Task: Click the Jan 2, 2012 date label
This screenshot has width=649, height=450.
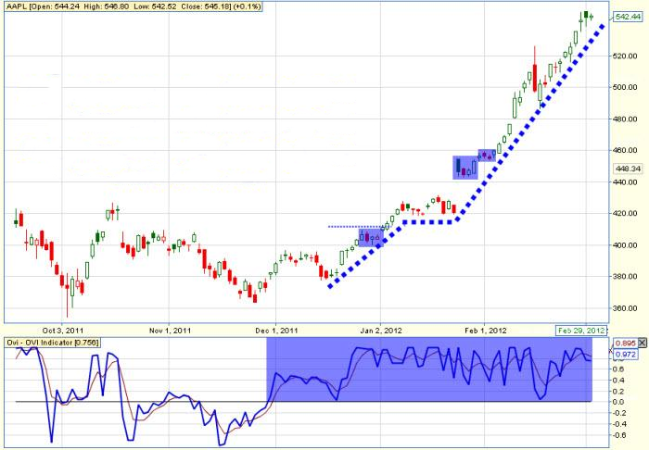Action: click(x=381, y=331)
